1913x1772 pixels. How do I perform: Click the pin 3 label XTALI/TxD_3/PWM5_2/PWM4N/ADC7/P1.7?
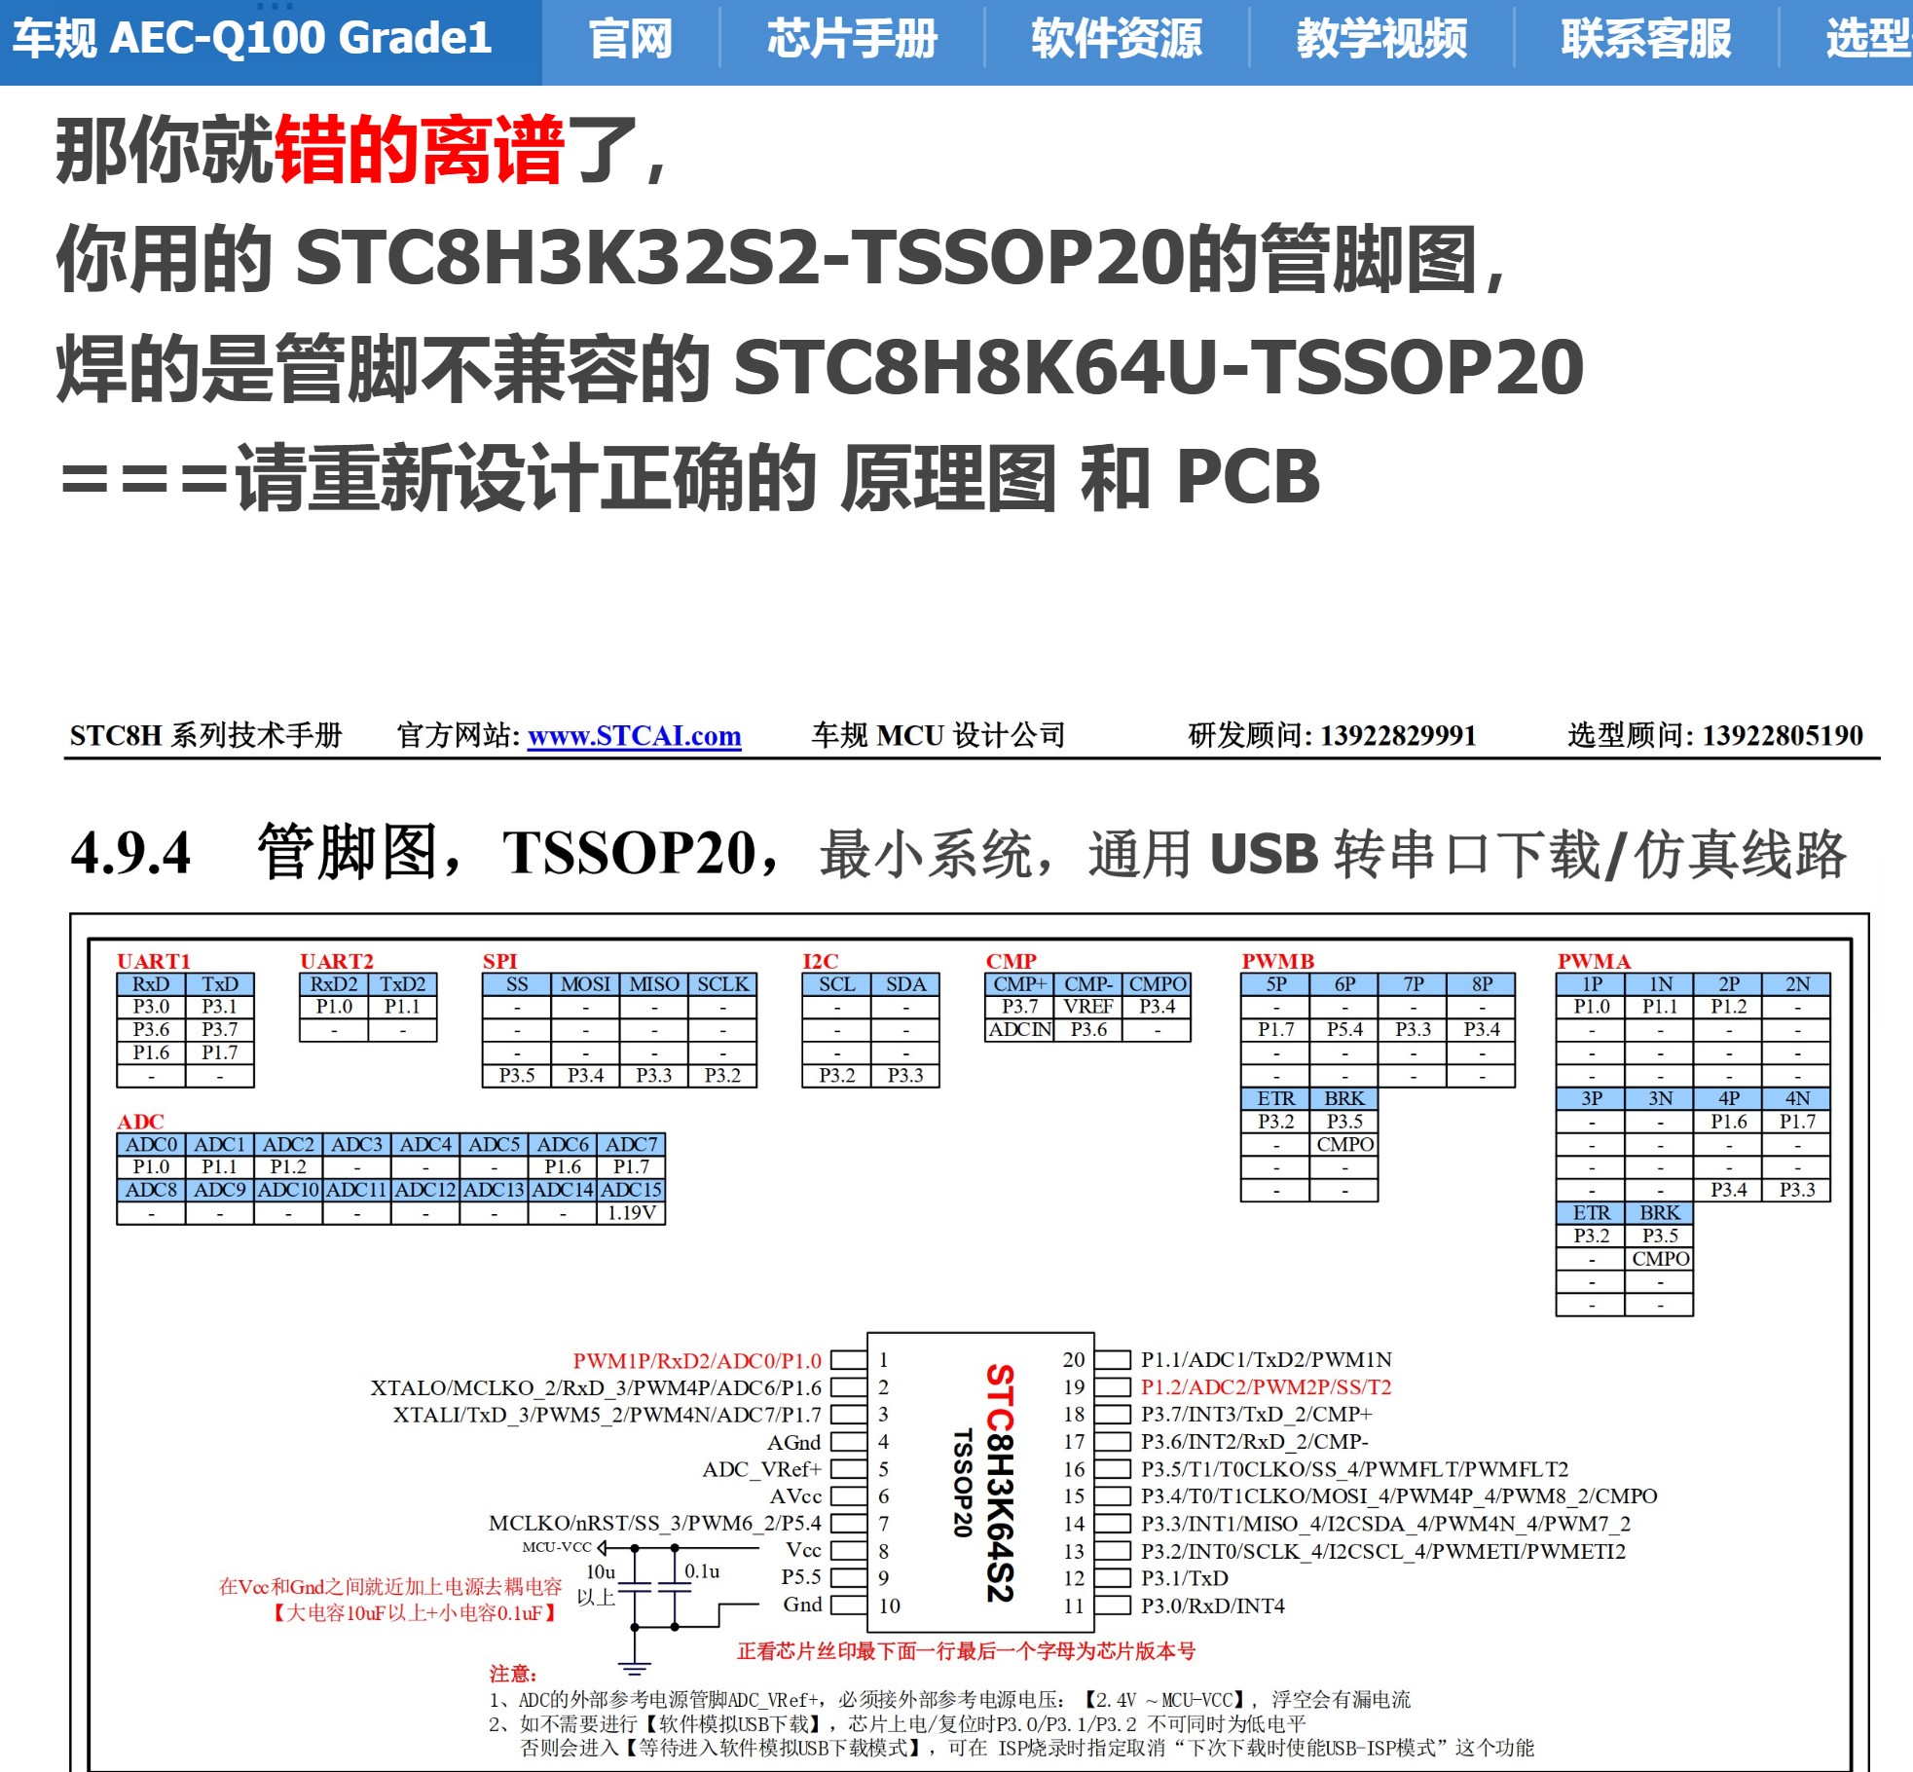click(x=607, y=1415)
